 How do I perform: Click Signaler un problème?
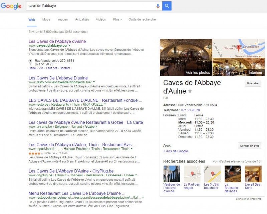(x=248, y=199)
